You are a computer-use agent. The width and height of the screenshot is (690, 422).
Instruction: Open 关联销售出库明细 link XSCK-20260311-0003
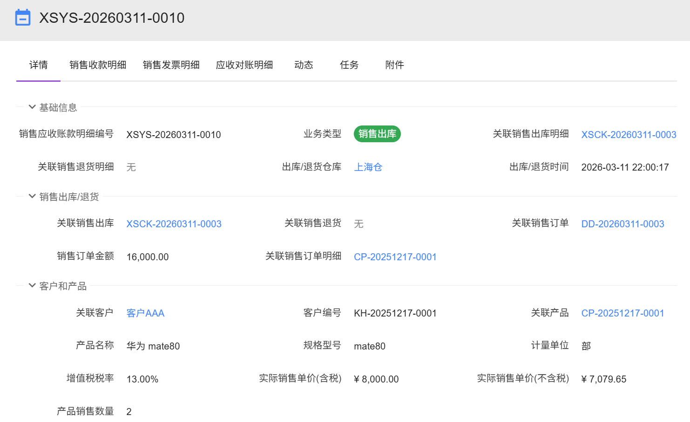629,135
